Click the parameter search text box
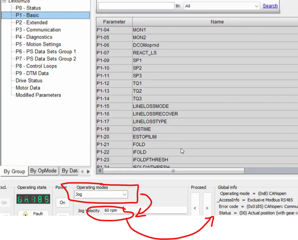This screenshot has height=240, width=298. (136, 6)
